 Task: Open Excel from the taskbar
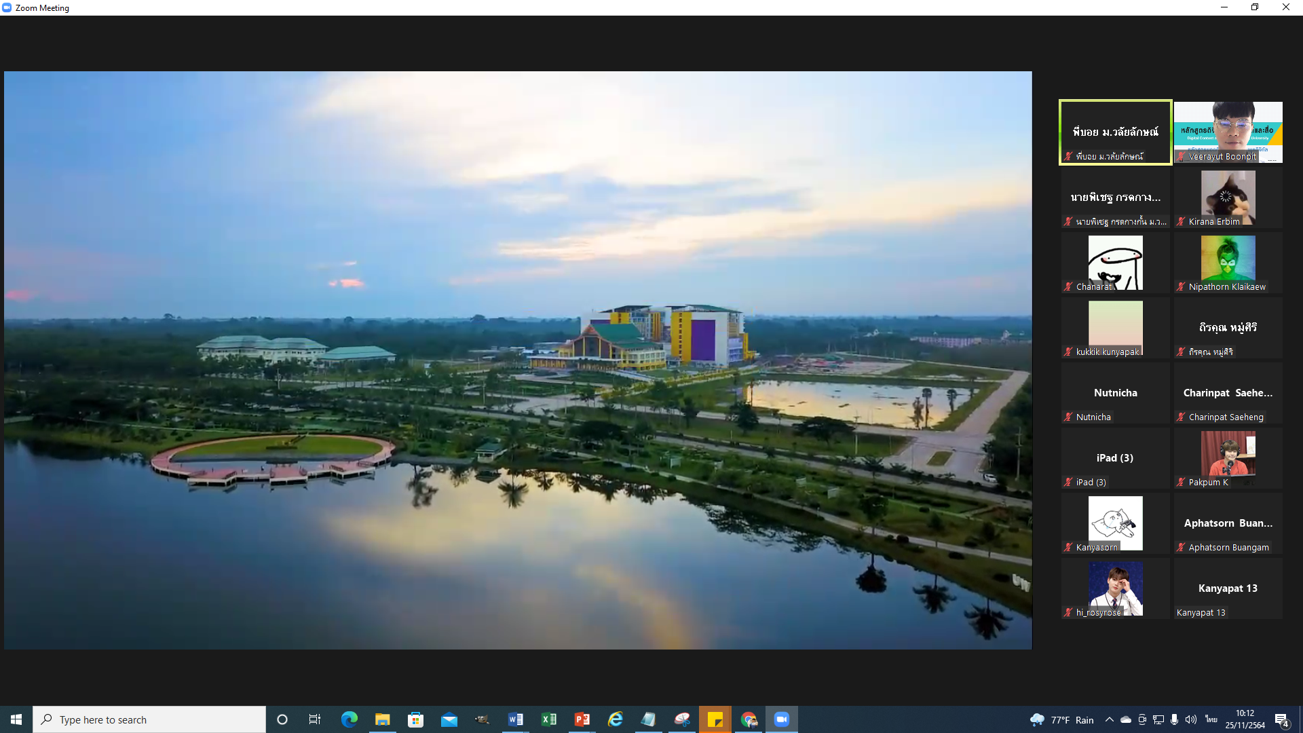[x=549, y=719]
